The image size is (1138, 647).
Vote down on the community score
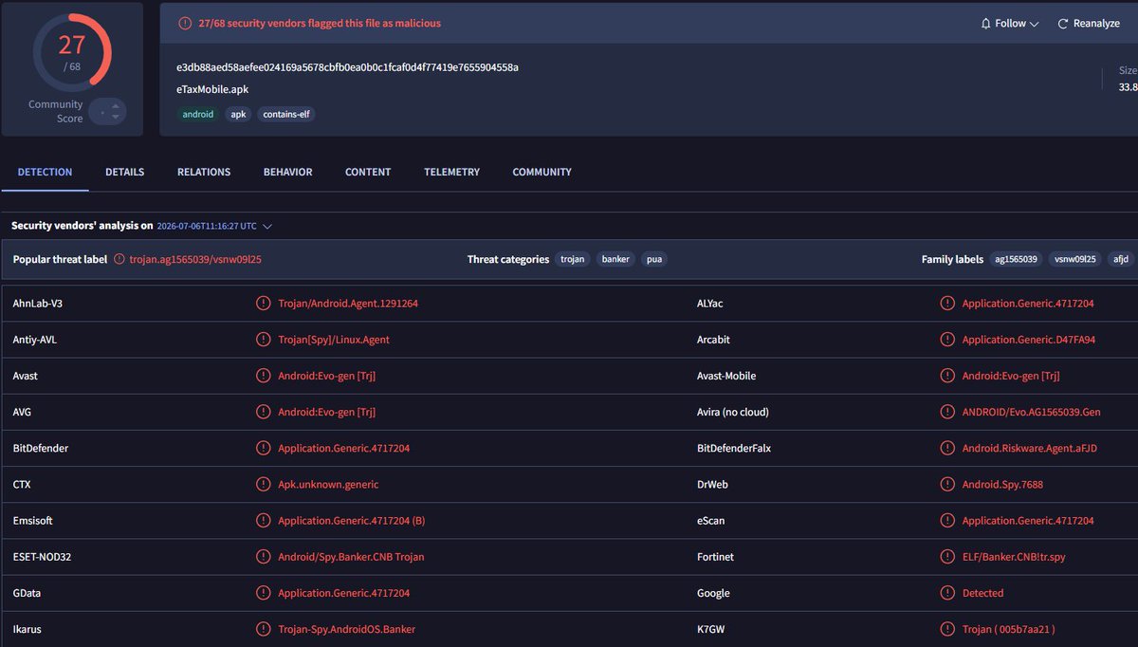point(116,117)
